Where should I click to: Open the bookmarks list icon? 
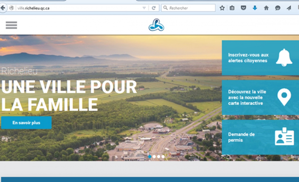tap(232, 8)
